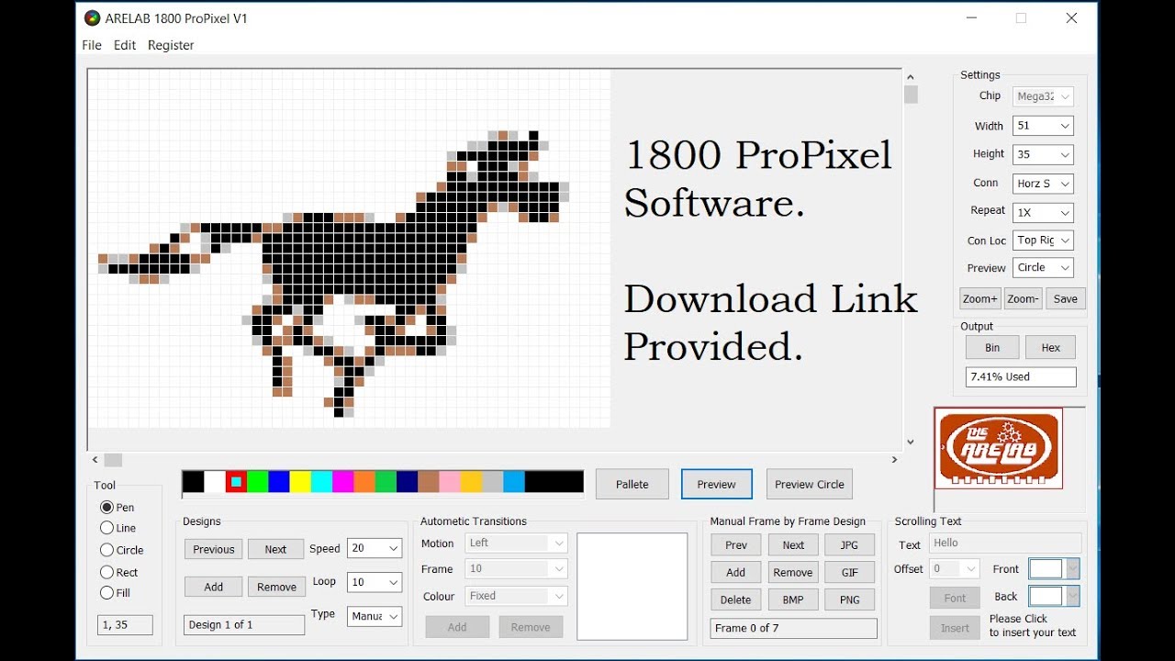Image resolution: width=1175 pixels, height=661 pixels.
Task: Select the magenta palette colour
Action: pyautogui.click(x=342, y=482)
